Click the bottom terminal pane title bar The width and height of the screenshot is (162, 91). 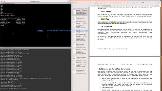coord(35,48)
